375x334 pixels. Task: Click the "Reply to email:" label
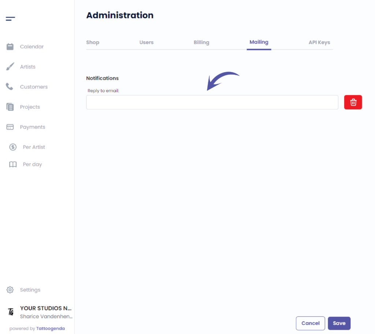pyautogui.click(x=103, y=91)
